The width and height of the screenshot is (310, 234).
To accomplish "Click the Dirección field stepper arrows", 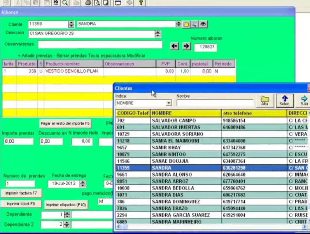I will pos(158,34).
